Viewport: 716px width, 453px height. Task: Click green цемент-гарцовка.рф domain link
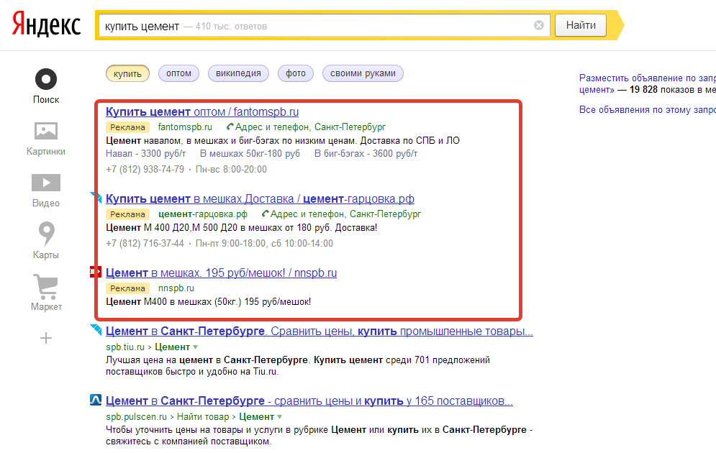(x=203, y=214)
